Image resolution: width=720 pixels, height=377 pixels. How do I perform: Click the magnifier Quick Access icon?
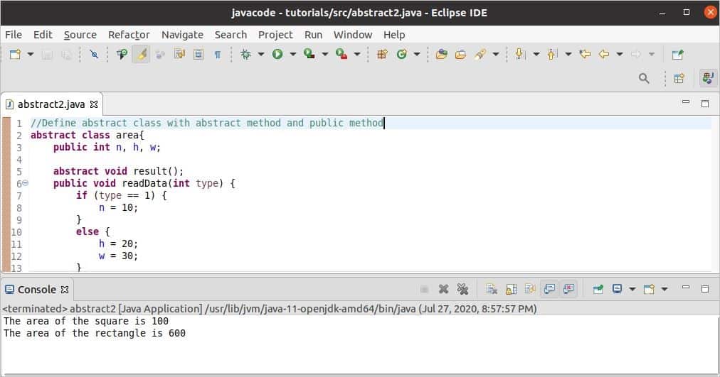click(645, 78)
